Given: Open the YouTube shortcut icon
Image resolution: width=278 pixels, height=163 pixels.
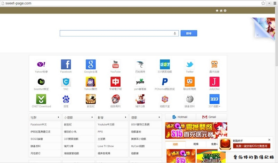Looking at the screenshot, I should (115, 65).
